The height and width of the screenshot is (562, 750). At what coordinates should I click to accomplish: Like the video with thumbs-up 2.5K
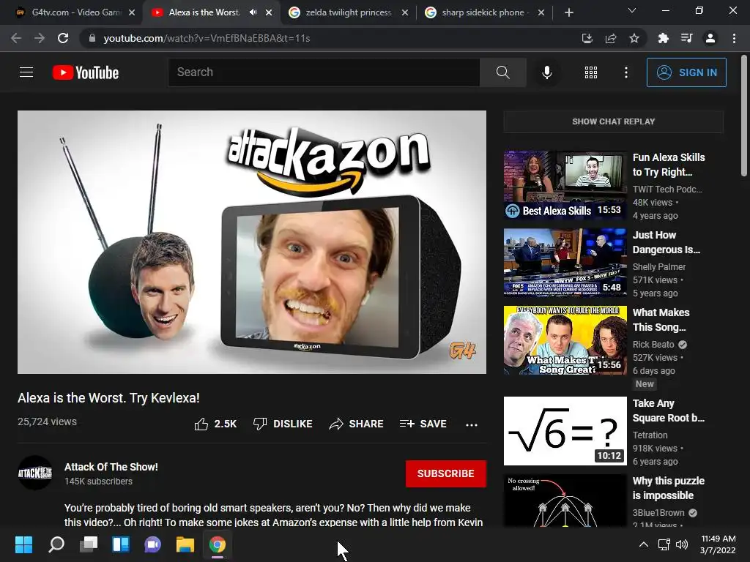[216, 424]
